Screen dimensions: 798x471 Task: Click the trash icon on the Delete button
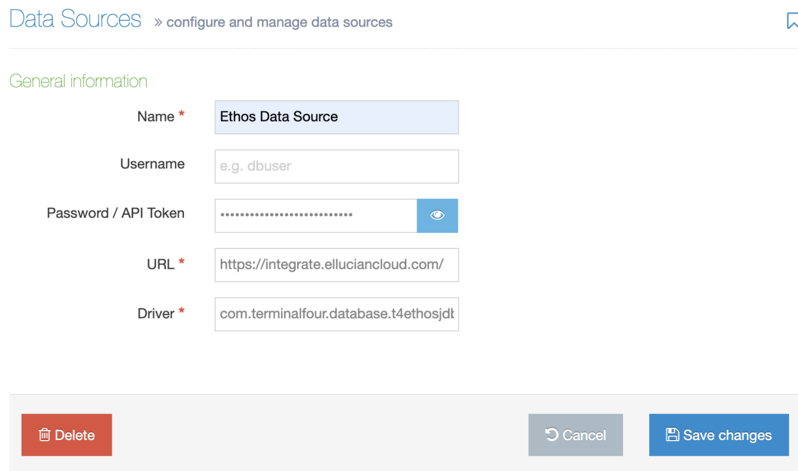click(x=44, y=434)
